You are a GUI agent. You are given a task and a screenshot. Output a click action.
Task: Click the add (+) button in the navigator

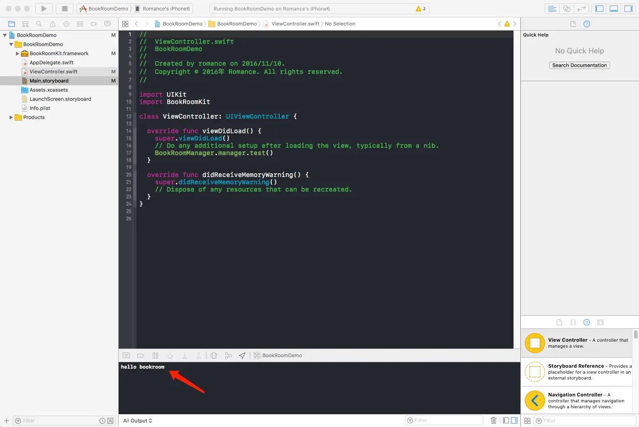tap(6, 421)
